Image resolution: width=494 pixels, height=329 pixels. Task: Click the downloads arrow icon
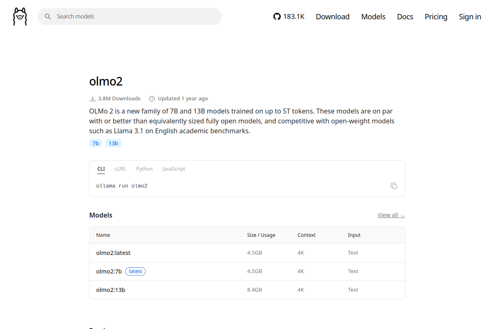[x=93, y=99]
